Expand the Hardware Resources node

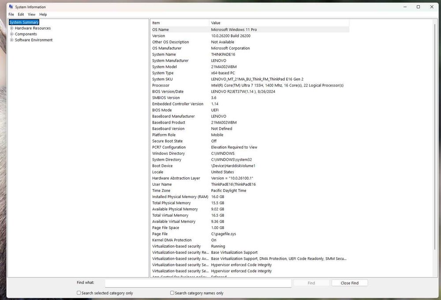point(11,28)
